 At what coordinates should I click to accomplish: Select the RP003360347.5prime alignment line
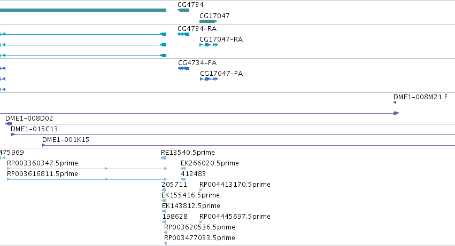[87, 169]
